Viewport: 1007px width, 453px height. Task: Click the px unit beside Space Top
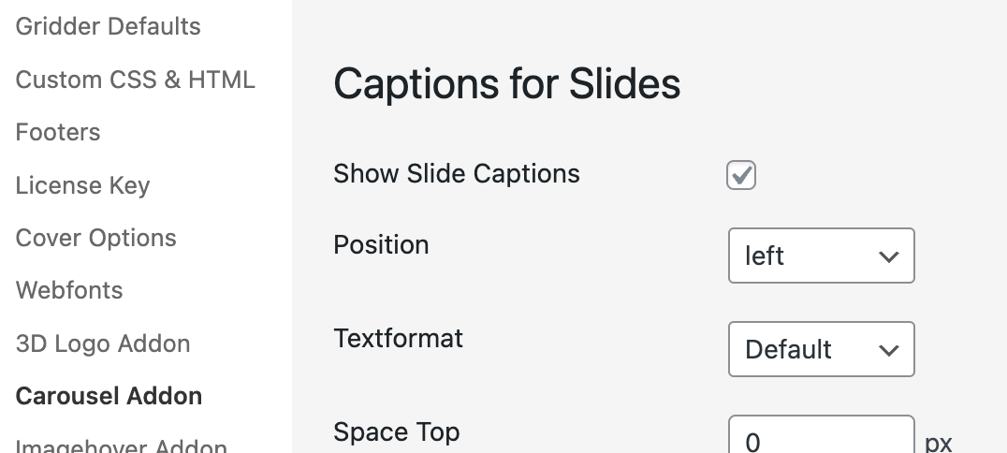pos(938,442)
